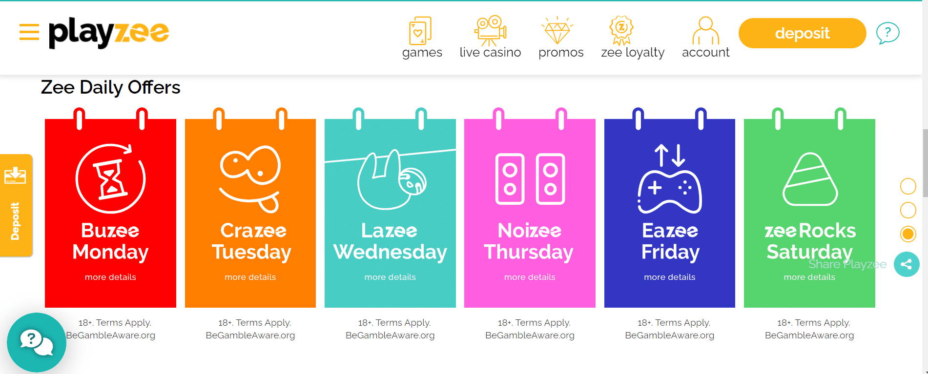Open the account person icon
The image size is (928, 374).
pos(705,30)
